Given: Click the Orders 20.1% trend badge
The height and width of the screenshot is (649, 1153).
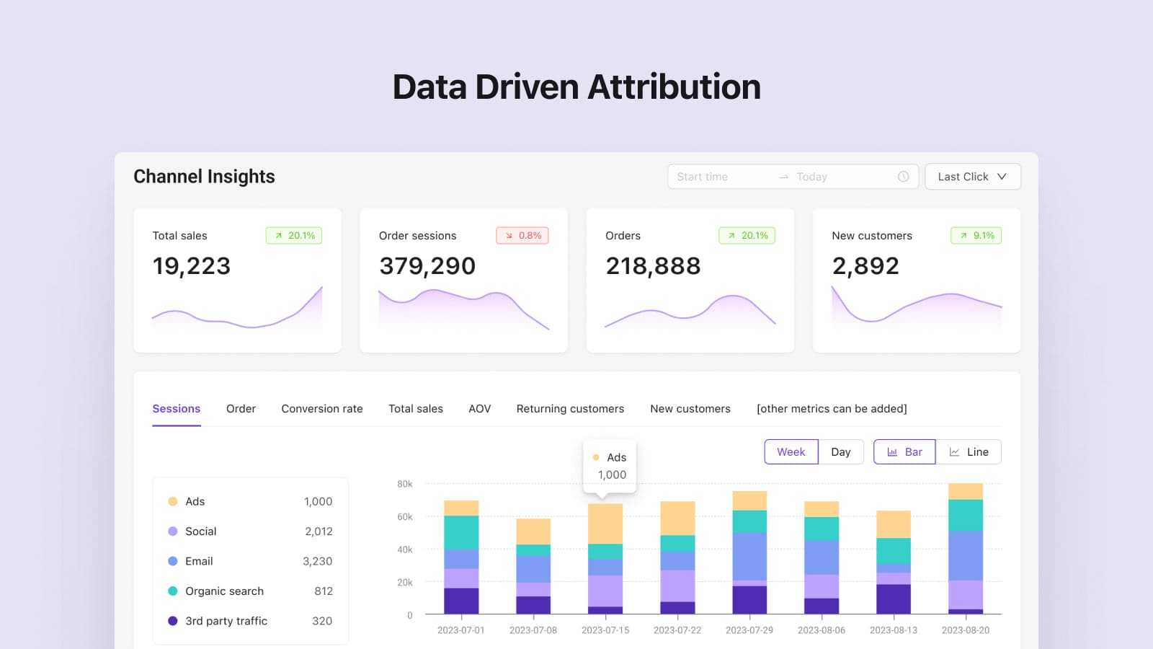Looking at the screenshot, I should (747, 236).
